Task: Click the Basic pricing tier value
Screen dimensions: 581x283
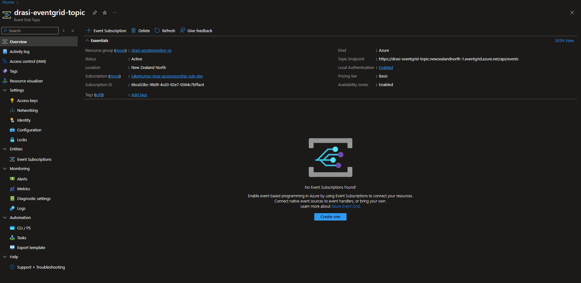Action: pos(383,76)
